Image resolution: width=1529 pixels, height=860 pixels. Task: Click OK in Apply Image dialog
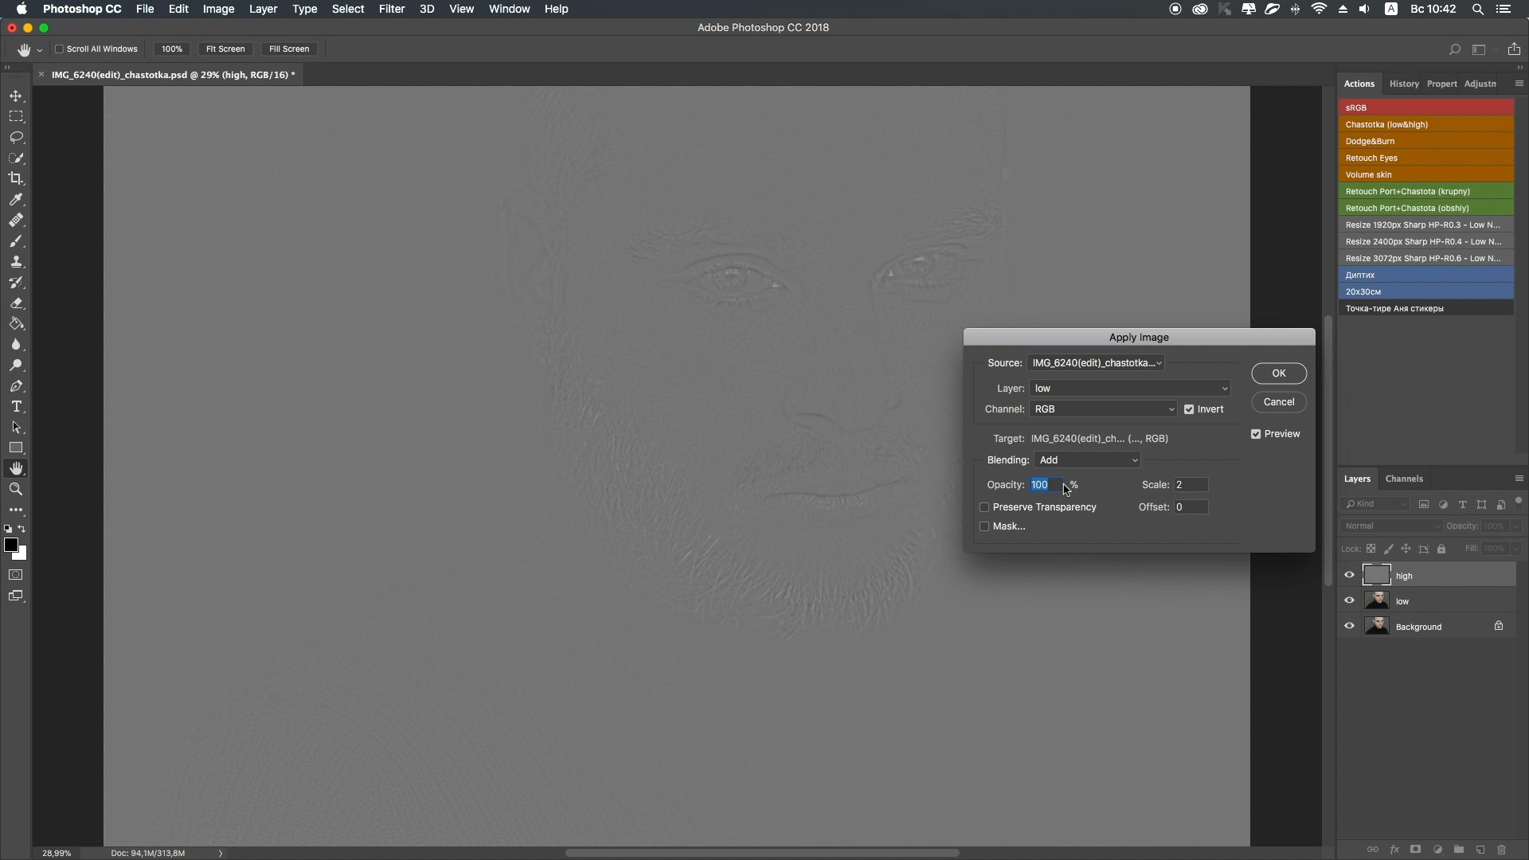[1278, 373]
